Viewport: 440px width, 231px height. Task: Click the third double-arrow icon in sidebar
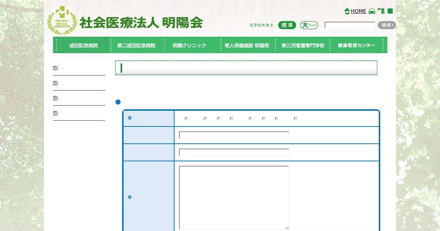click(x=56, y=98)
